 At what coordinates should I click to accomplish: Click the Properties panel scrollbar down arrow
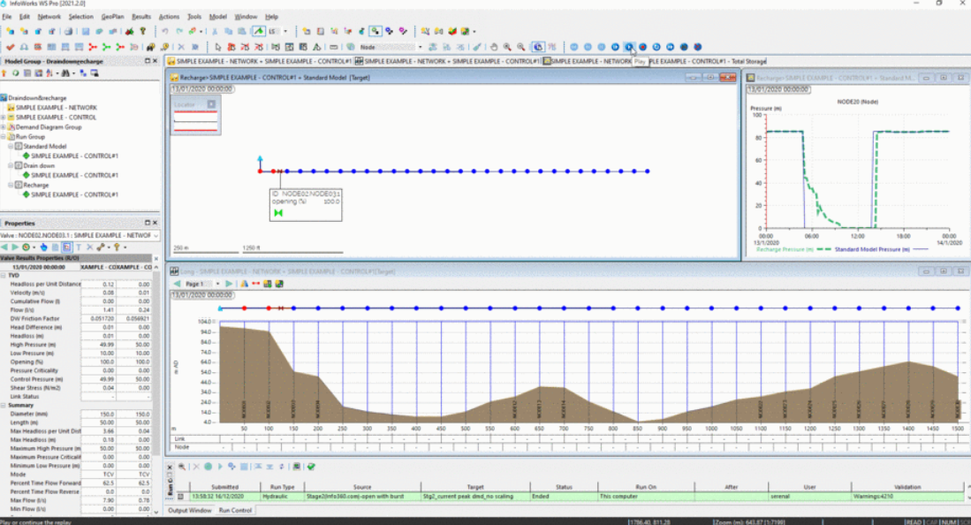156,511
